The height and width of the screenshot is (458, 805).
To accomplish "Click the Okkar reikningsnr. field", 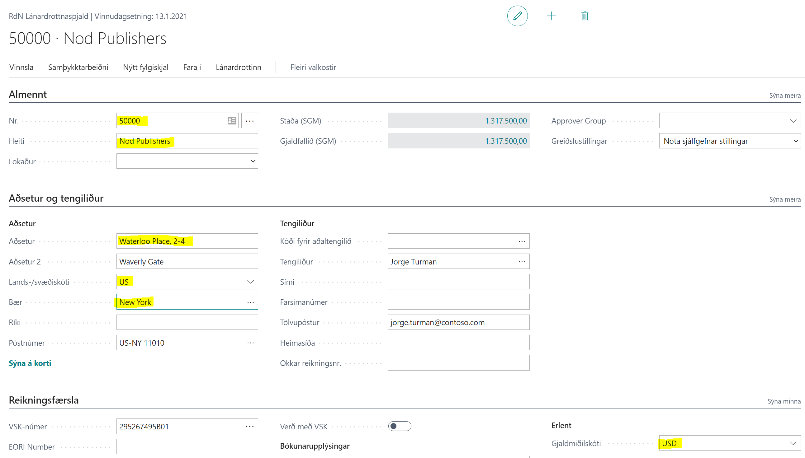I will (458, 363).
